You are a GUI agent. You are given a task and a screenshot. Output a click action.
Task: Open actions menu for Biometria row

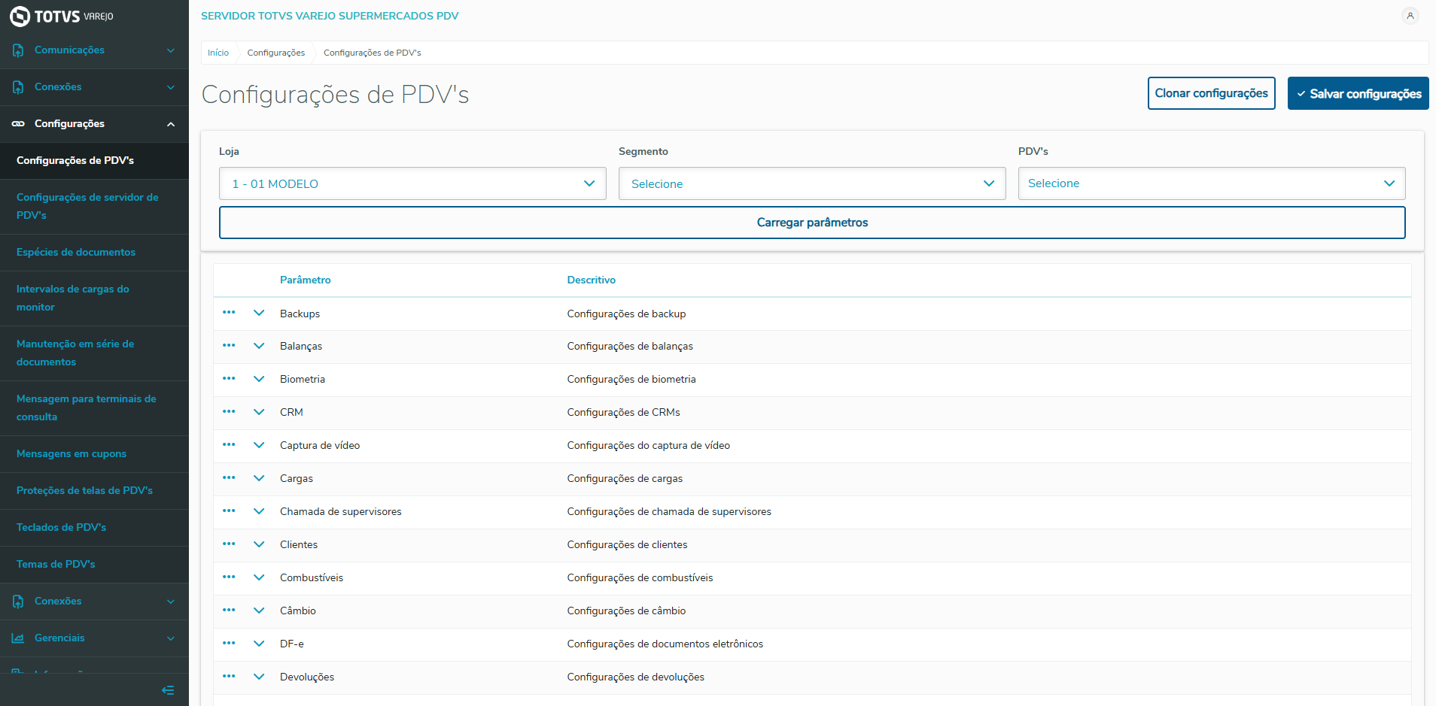pyautogui.click(x=229, y=379)
